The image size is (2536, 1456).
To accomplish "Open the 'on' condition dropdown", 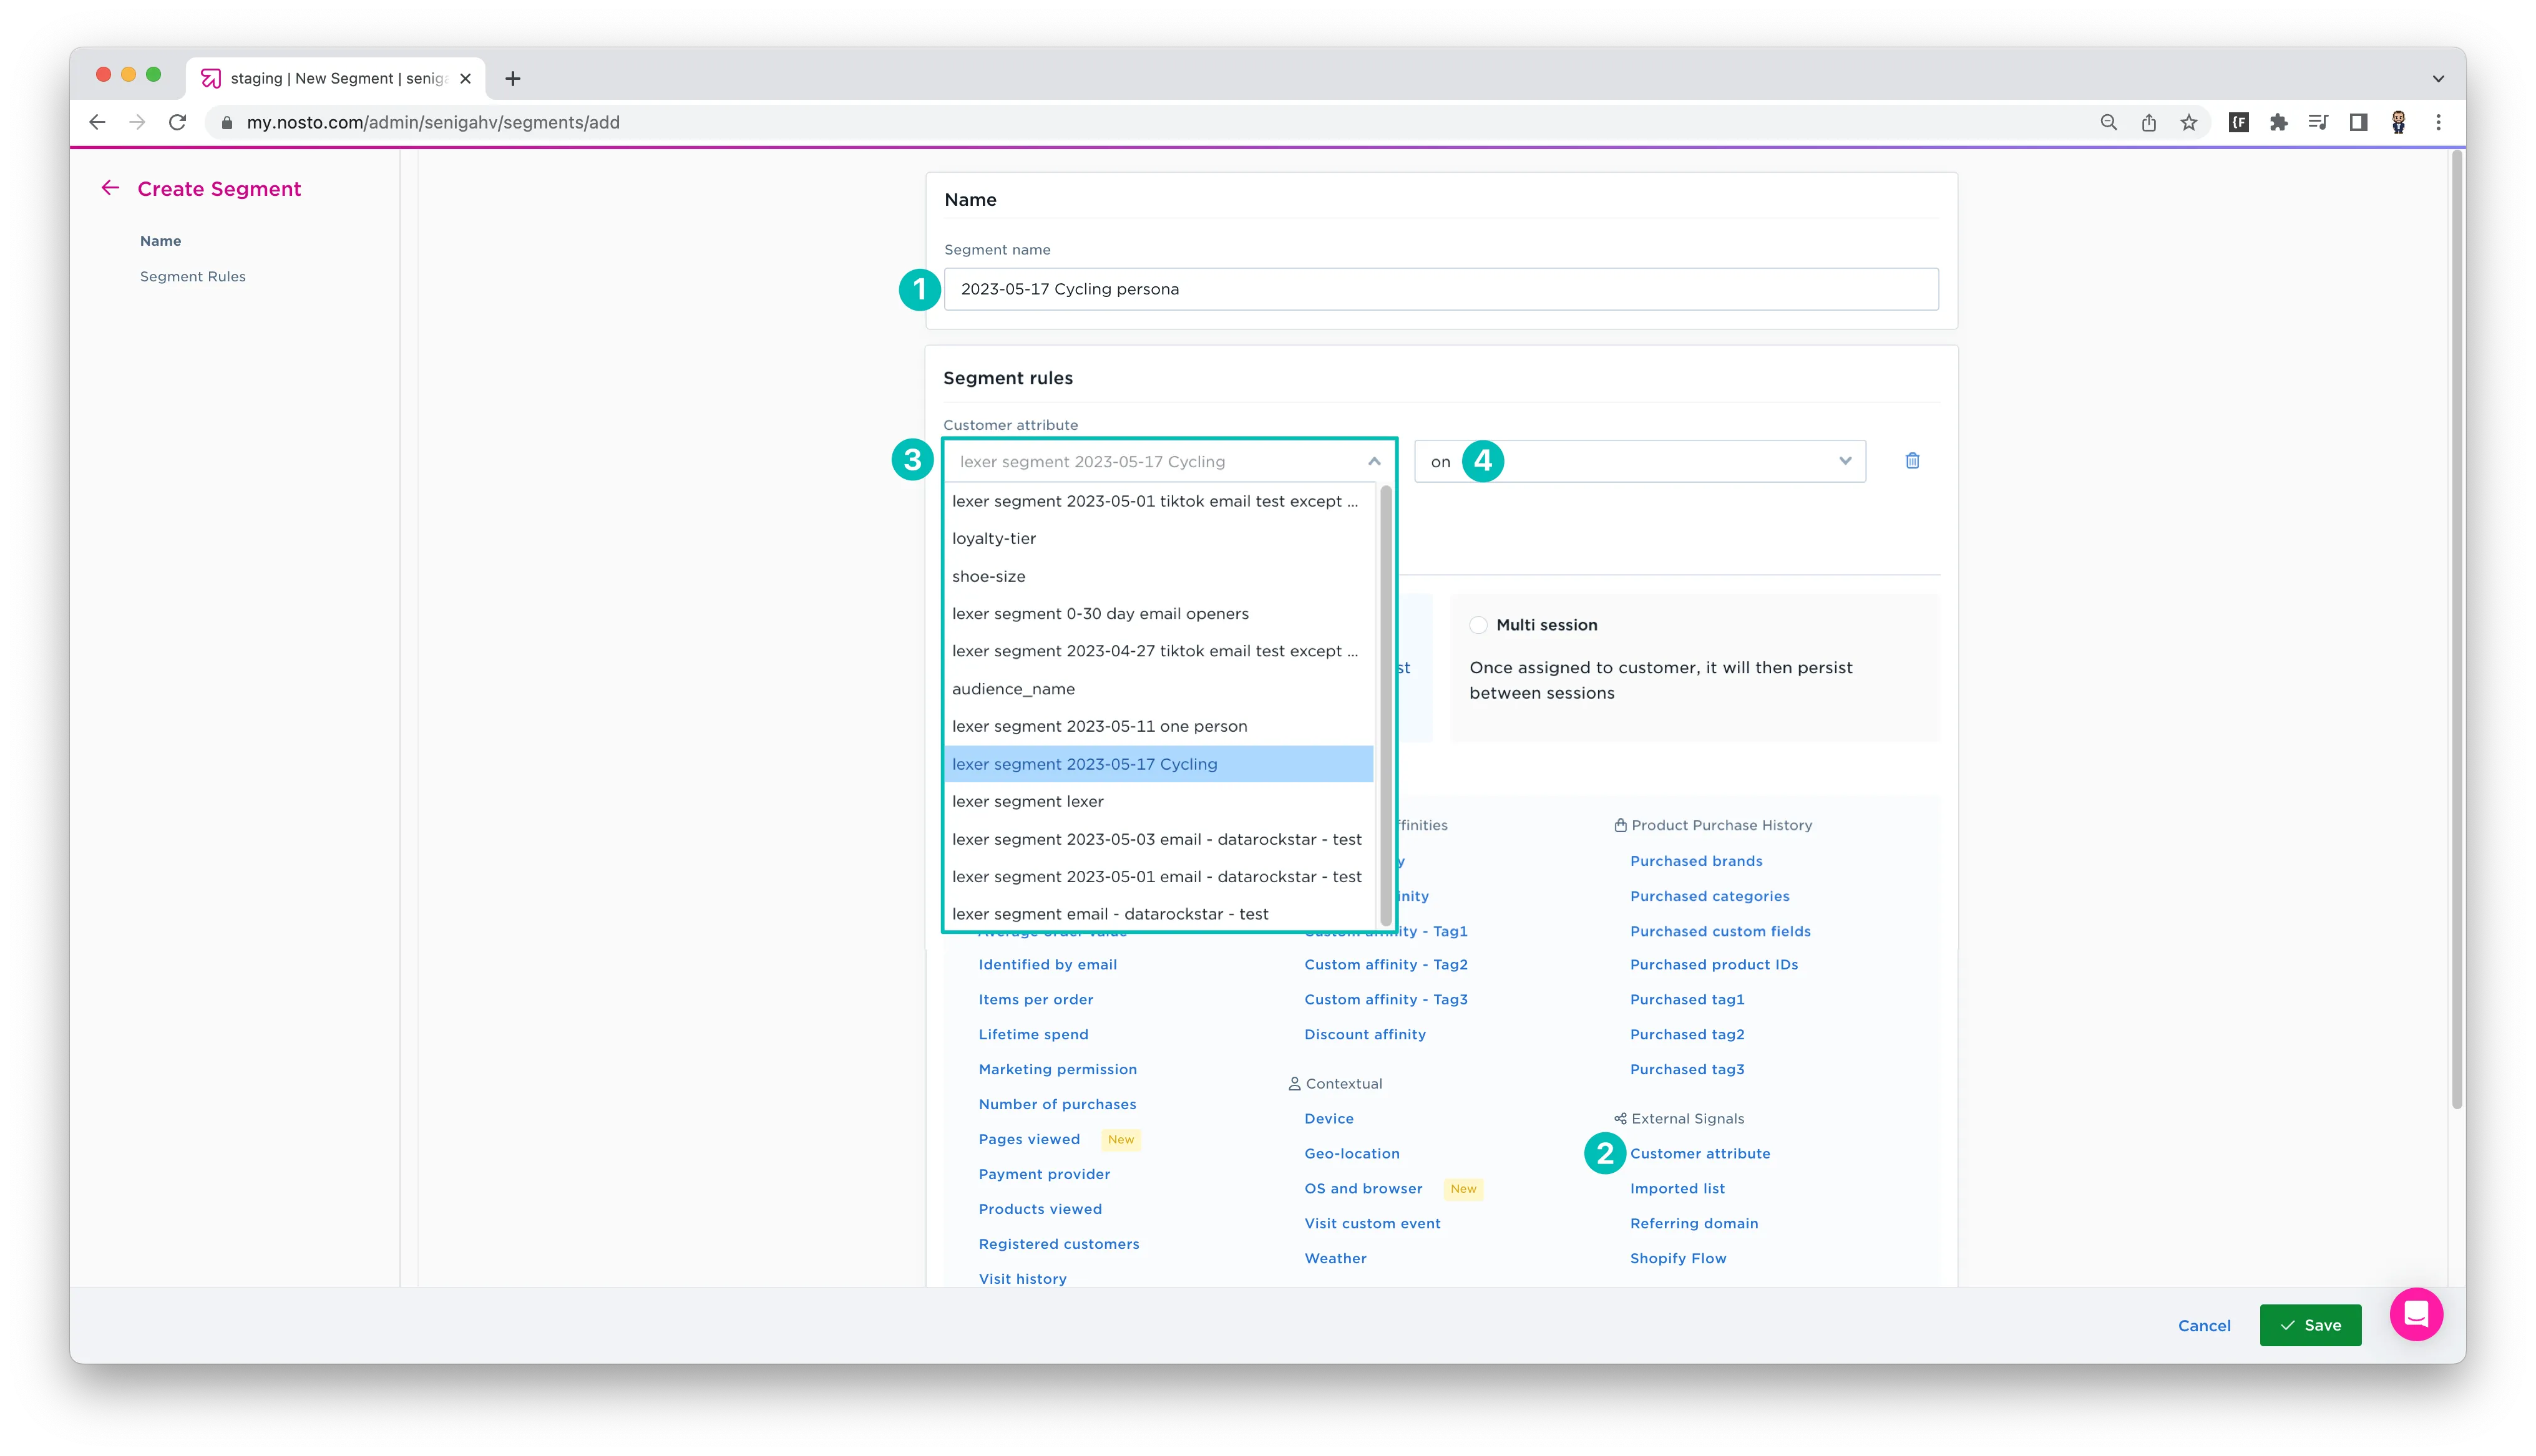I will [x=1640, y=461].
